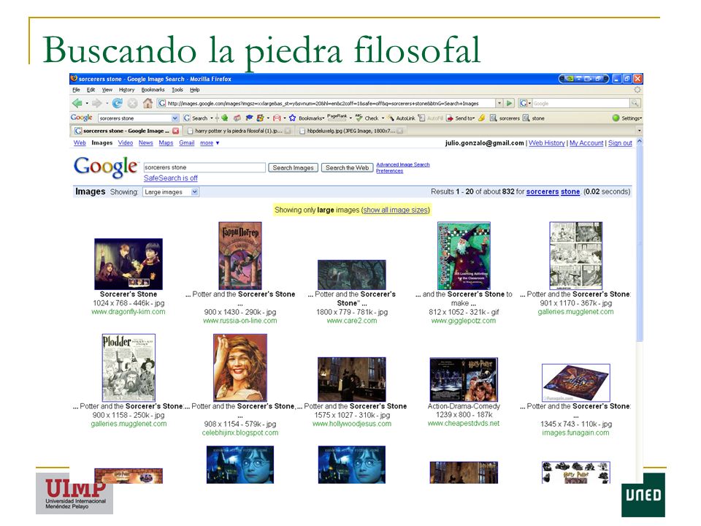Image resolution: width=701 pixels, height=526 pixels.
Task: Switch to the hbpdeluxelg.jpg tab
Action: (x=350, y=131)
